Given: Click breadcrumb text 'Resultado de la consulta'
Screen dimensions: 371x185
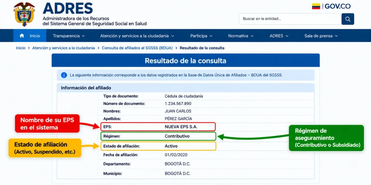Looking at the screenshot, I should pyautogui.click(x=202, y=48).
